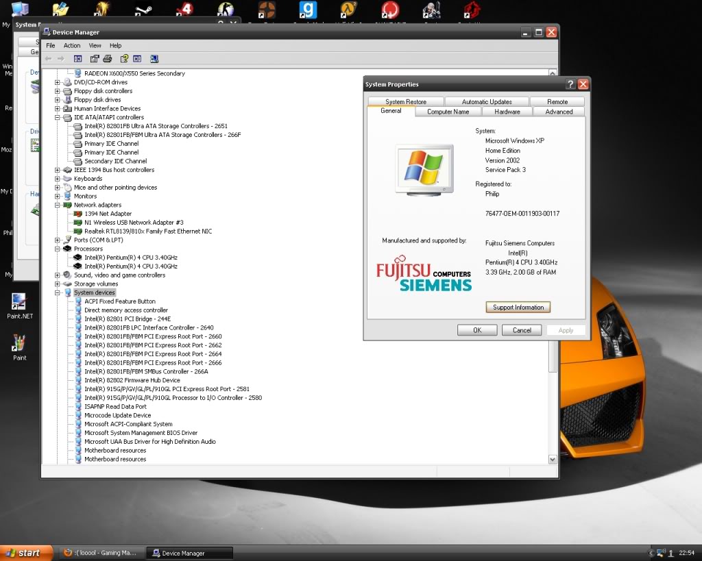Click the ':( looool - Gaming Ma...' taskbar button

(x=103, y=553)
